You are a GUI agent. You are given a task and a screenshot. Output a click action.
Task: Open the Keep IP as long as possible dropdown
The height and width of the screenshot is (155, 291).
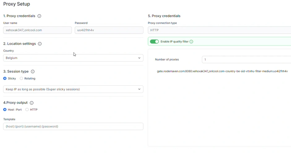[73, 89]
